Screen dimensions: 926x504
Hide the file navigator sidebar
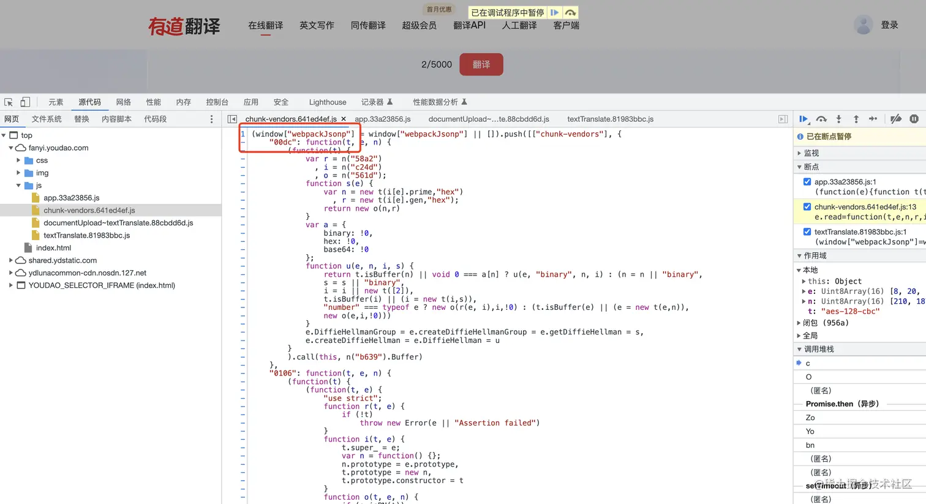[232, 119]
